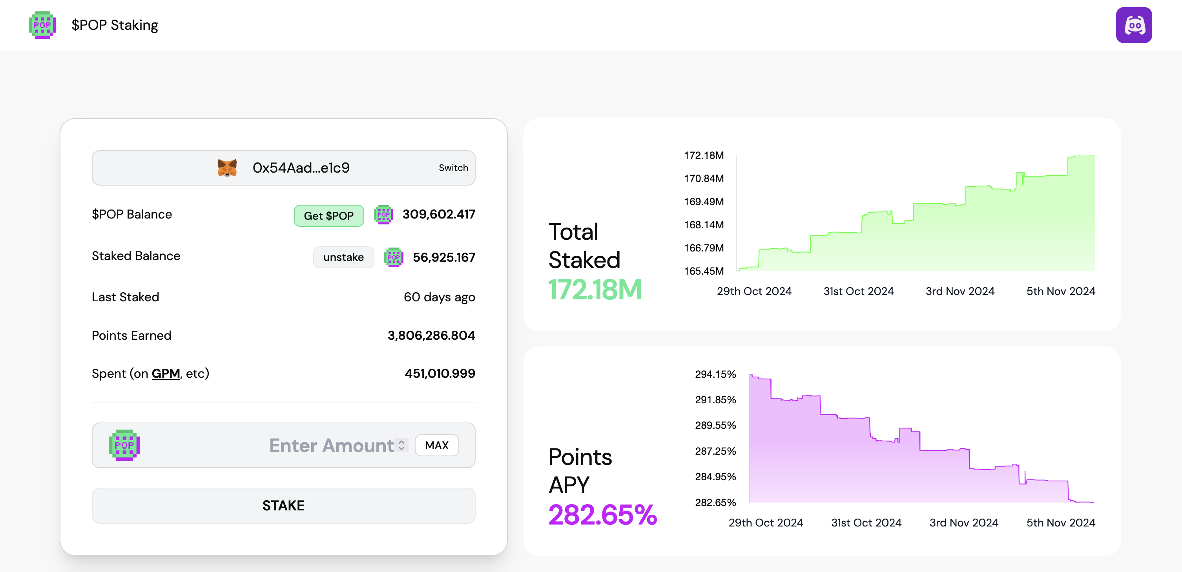Click 29th Oct 2024 on Total Staked chart
The image size is (1182, 572).
(x=754, y=291)
